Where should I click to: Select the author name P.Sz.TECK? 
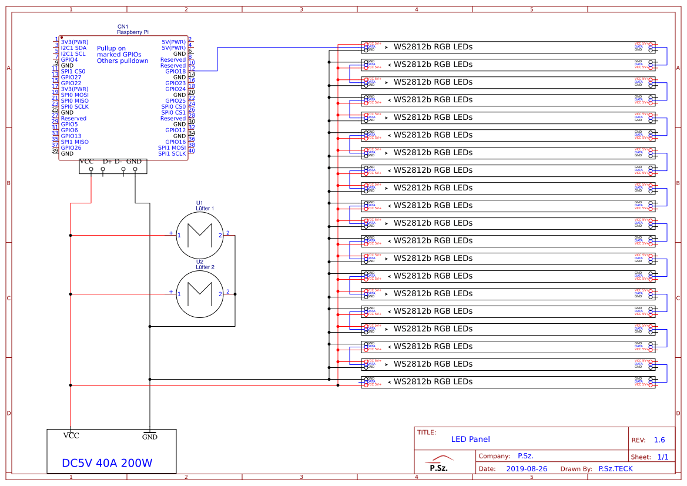pos(615,469)
